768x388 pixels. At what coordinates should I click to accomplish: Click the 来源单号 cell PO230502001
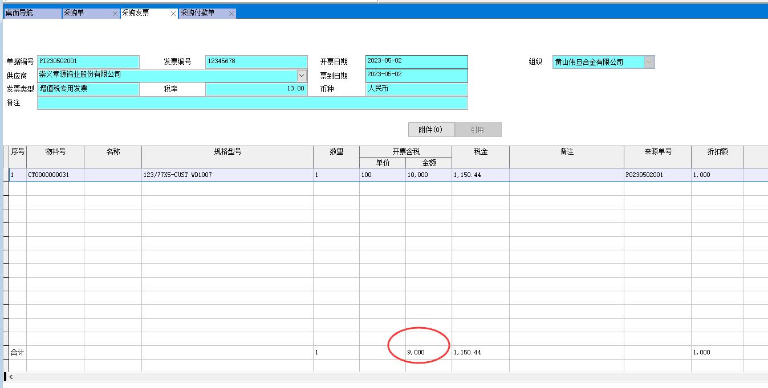click(657, 175)
